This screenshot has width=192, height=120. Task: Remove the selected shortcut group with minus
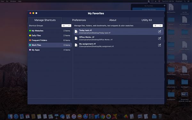point(69,26)
